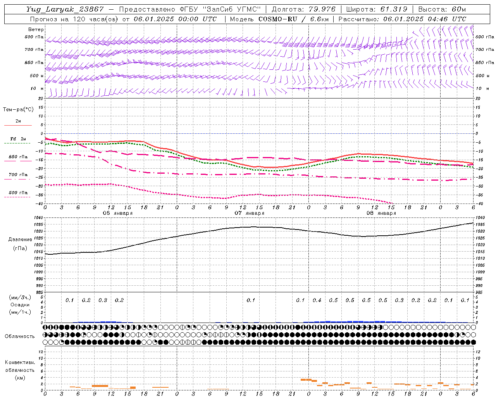Click the (мм/1ч.) precipitation unit label

20,312
